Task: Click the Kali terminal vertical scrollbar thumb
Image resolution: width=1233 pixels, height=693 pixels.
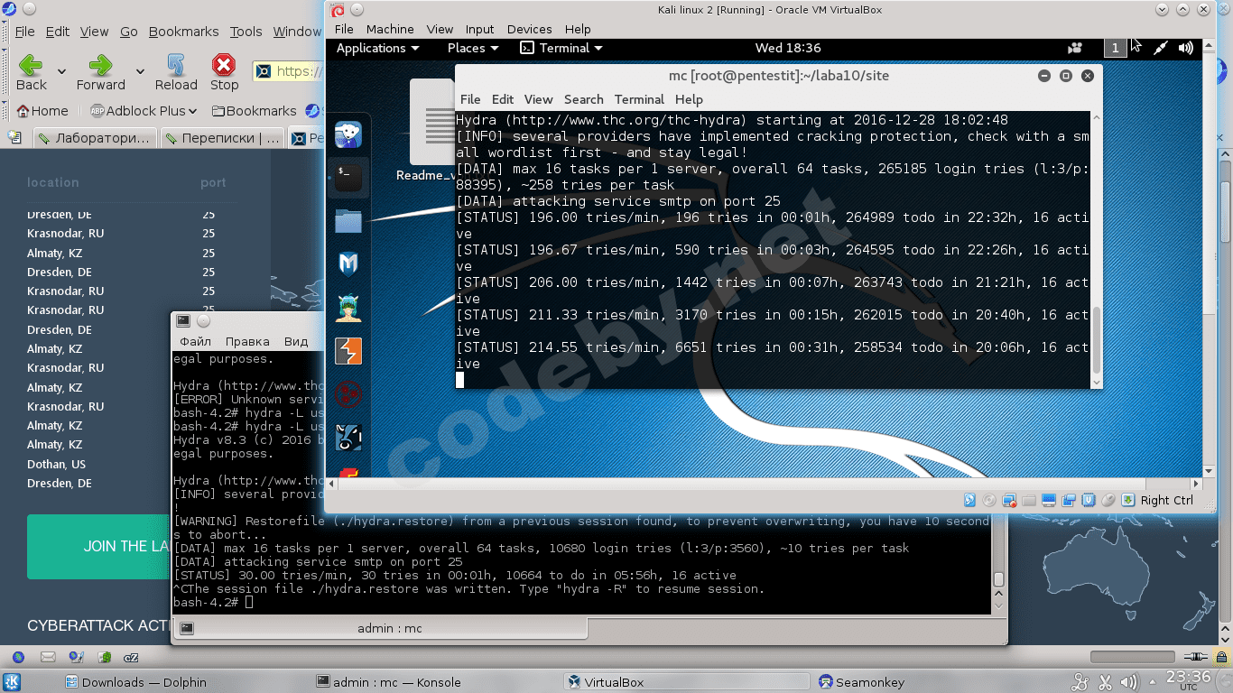Action: coord(1097,339)
